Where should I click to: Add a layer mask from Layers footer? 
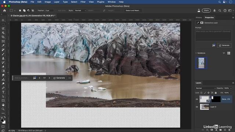211,130
